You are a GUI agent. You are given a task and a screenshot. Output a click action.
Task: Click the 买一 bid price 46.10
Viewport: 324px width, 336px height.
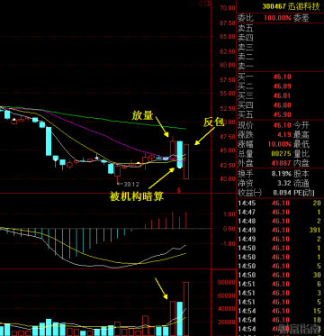click(282, 77)
